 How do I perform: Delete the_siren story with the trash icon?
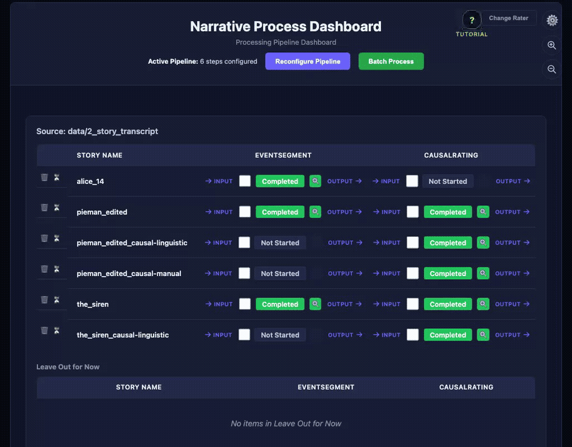click(x=44, y=300)
